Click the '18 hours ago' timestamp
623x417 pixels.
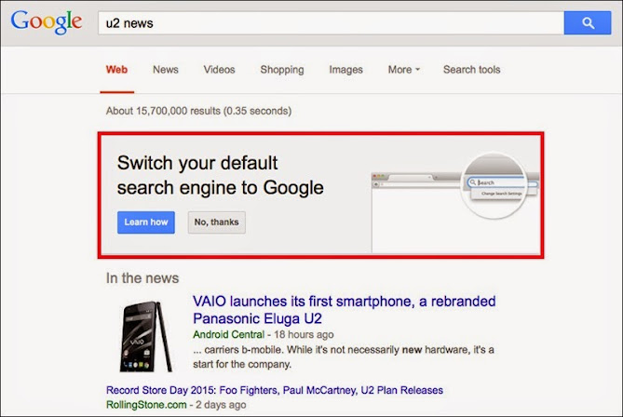point(304,334)
